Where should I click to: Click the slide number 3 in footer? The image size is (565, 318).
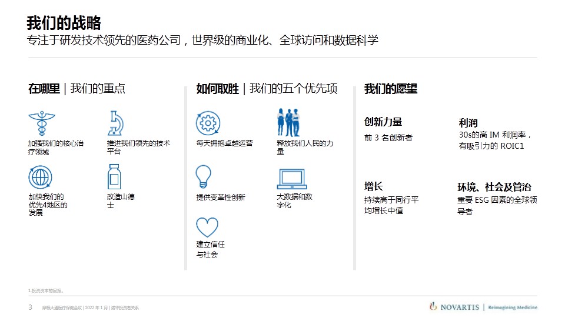pos(30,307)
